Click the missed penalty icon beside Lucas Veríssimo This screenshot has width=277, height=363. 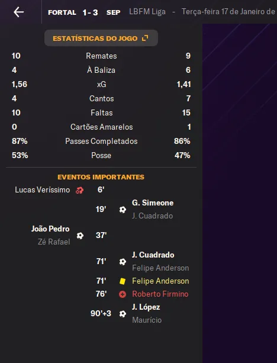click(79, 190)
